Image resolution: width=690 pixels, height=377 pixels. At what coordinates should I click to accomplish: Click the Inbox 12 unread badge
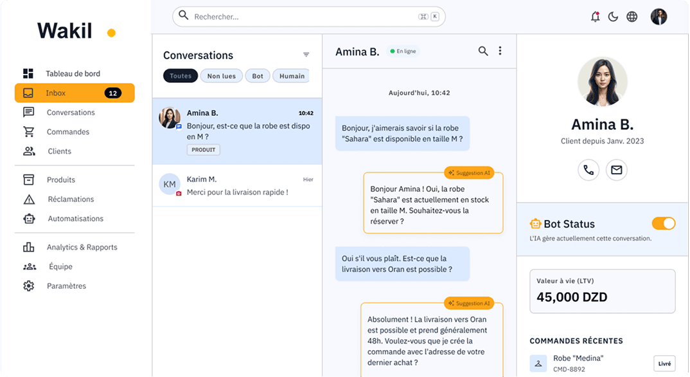(112, 93)
